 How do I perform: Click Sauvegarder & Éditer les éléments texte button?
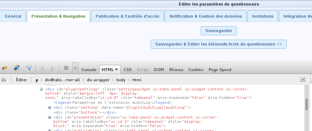218,44
